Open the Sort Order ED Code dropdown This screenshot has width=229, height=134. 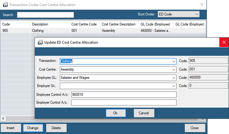[178, 14]
